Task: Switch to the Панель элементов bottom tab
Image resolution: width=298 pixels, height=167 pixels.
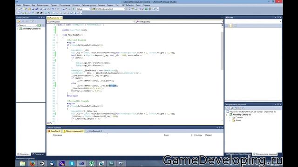Action: (x=38, y=154)
